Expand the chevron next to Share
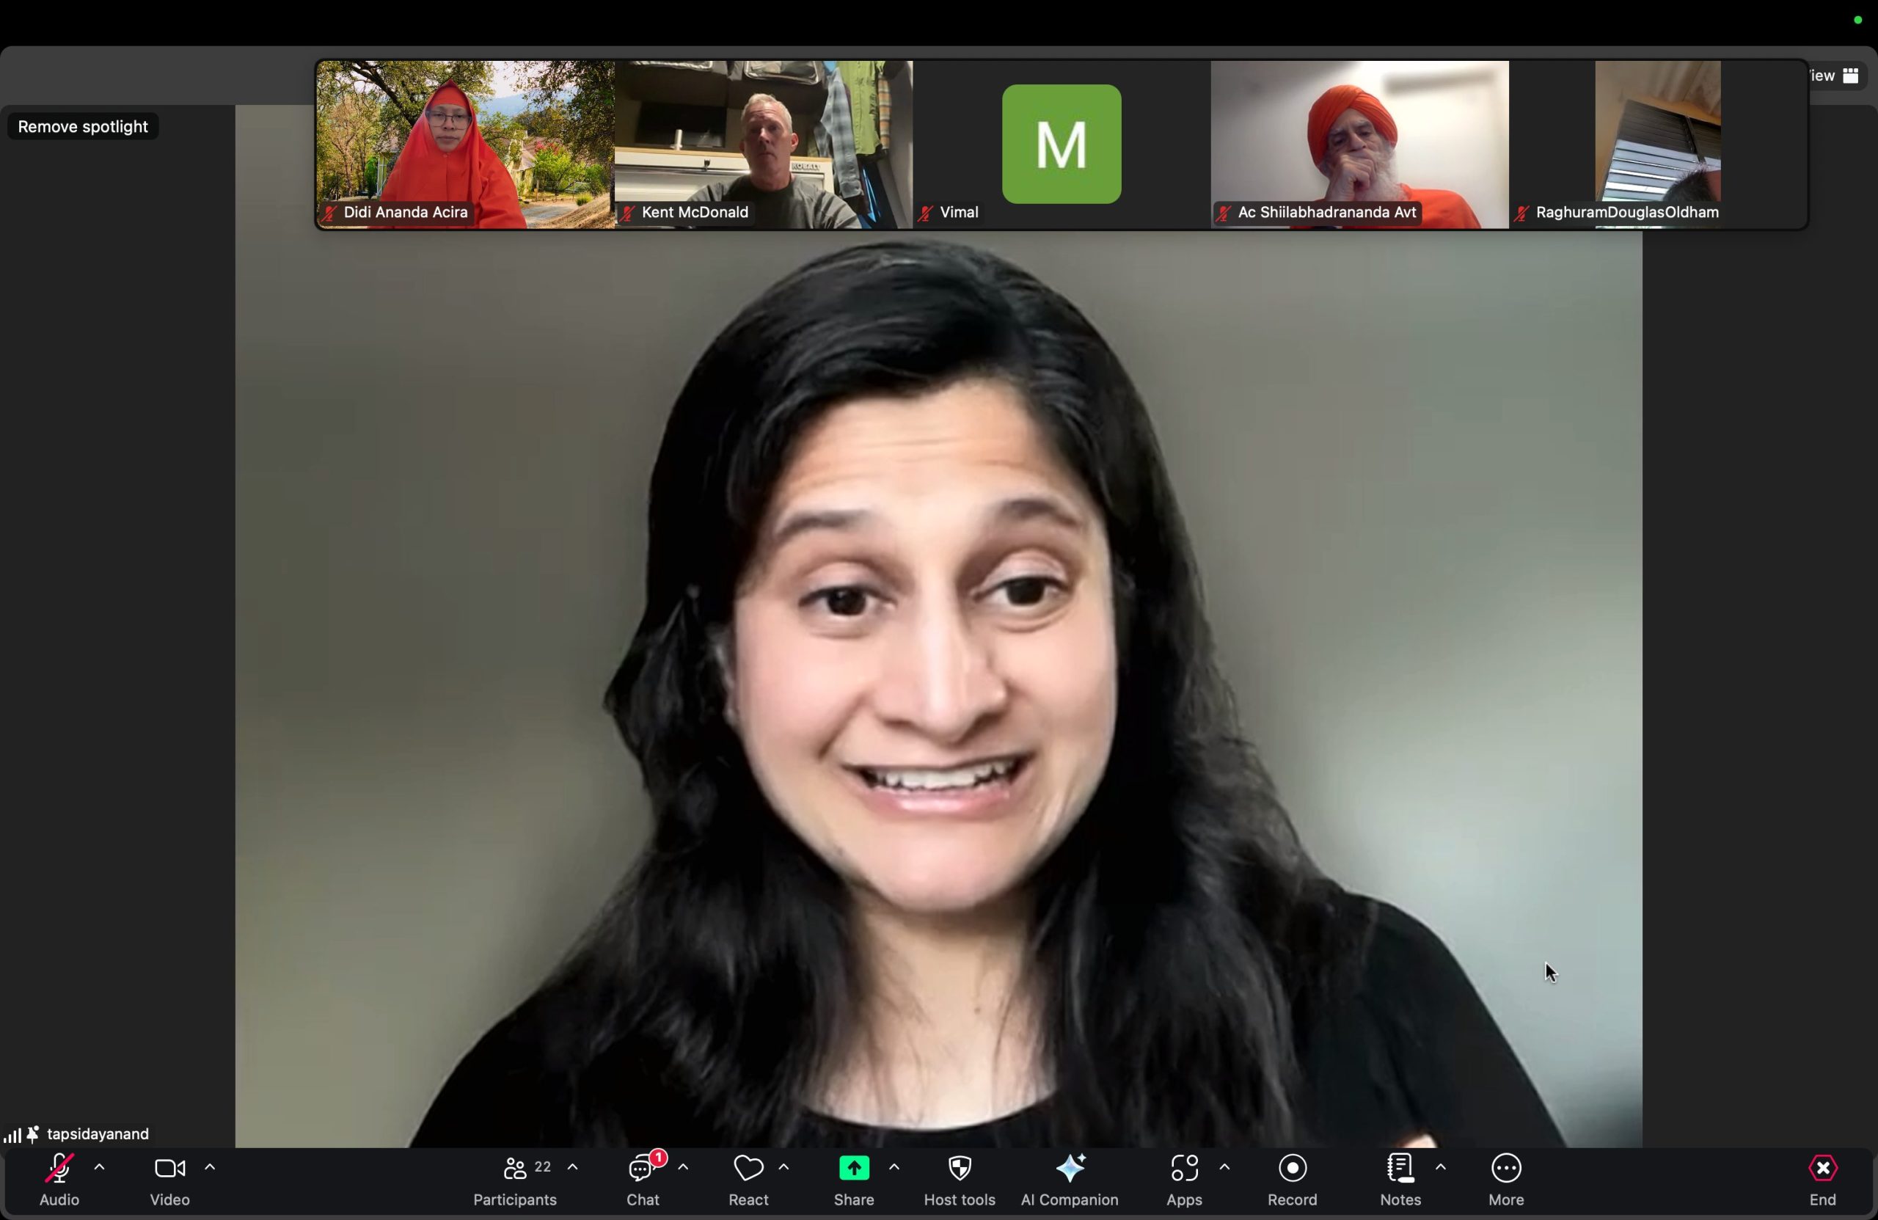 (894, 1166)
